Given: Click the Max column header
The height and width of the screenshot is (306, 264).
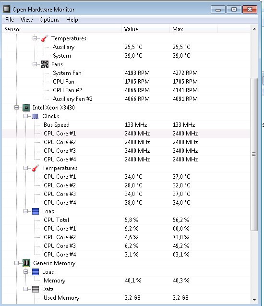Looking at the screenshot, I should coord(193,29).
